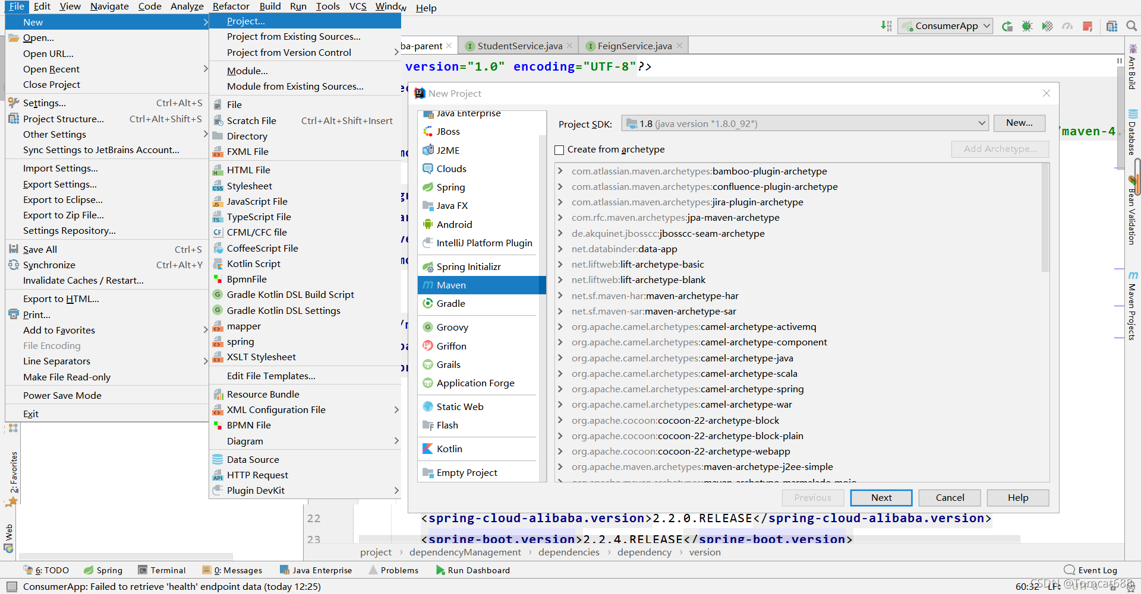Expand Diagram submenu

(305, 441)
